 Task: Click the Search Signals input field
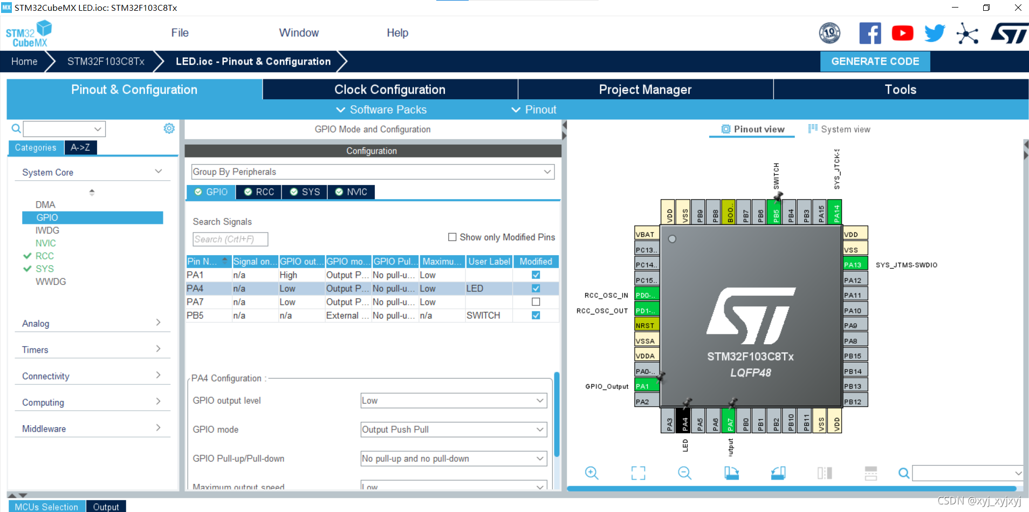pos(230,239)
